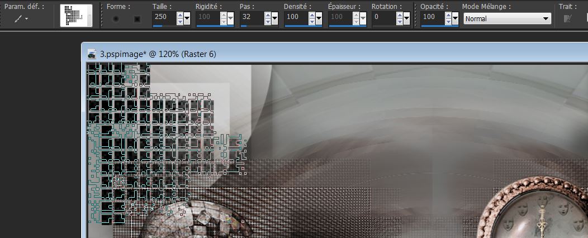The image size is (588, 238).
Task: Click the 'Param. déf. :' label
Action: 25,6
